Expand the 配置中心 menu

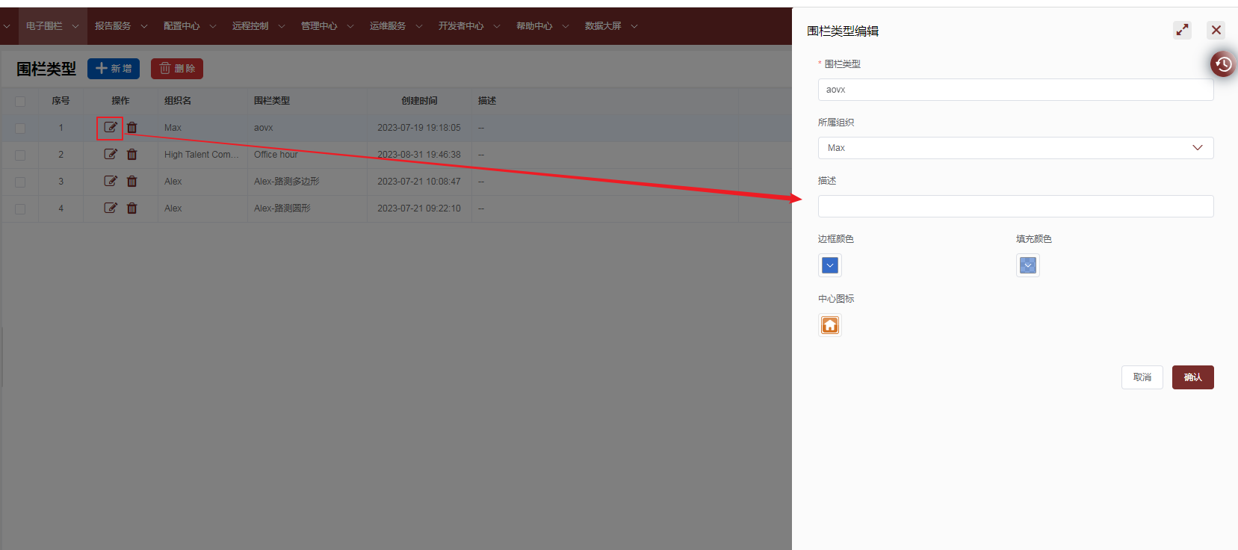pos(189,26)
